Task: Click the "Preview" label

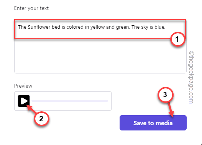Action: (x=23, y=86)
